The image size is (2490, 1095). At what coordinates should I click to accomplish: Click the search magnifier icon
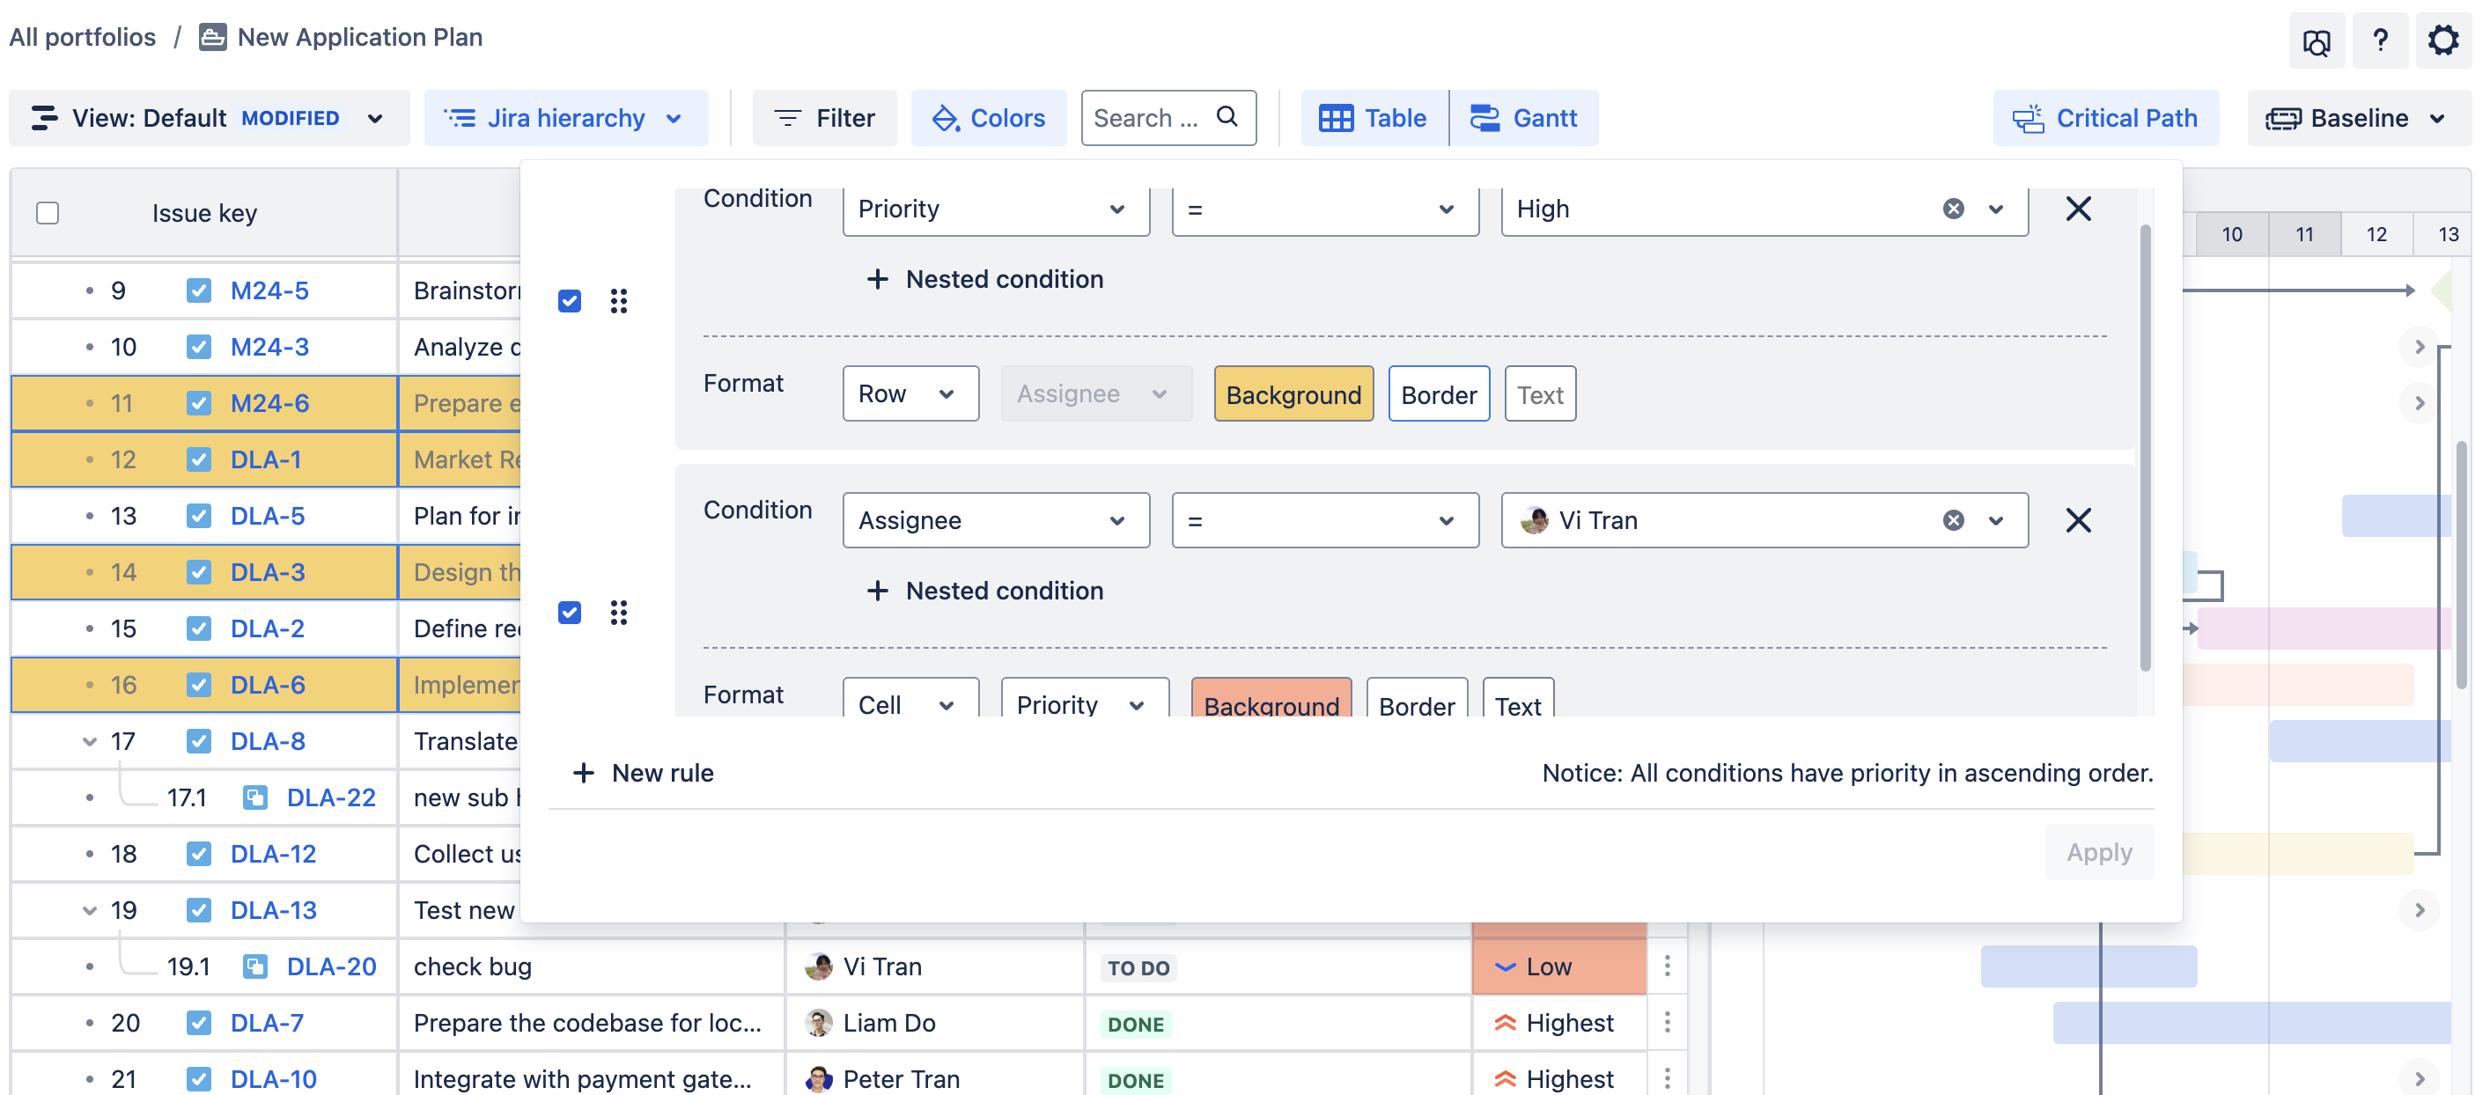click(x=1227, y=117)
